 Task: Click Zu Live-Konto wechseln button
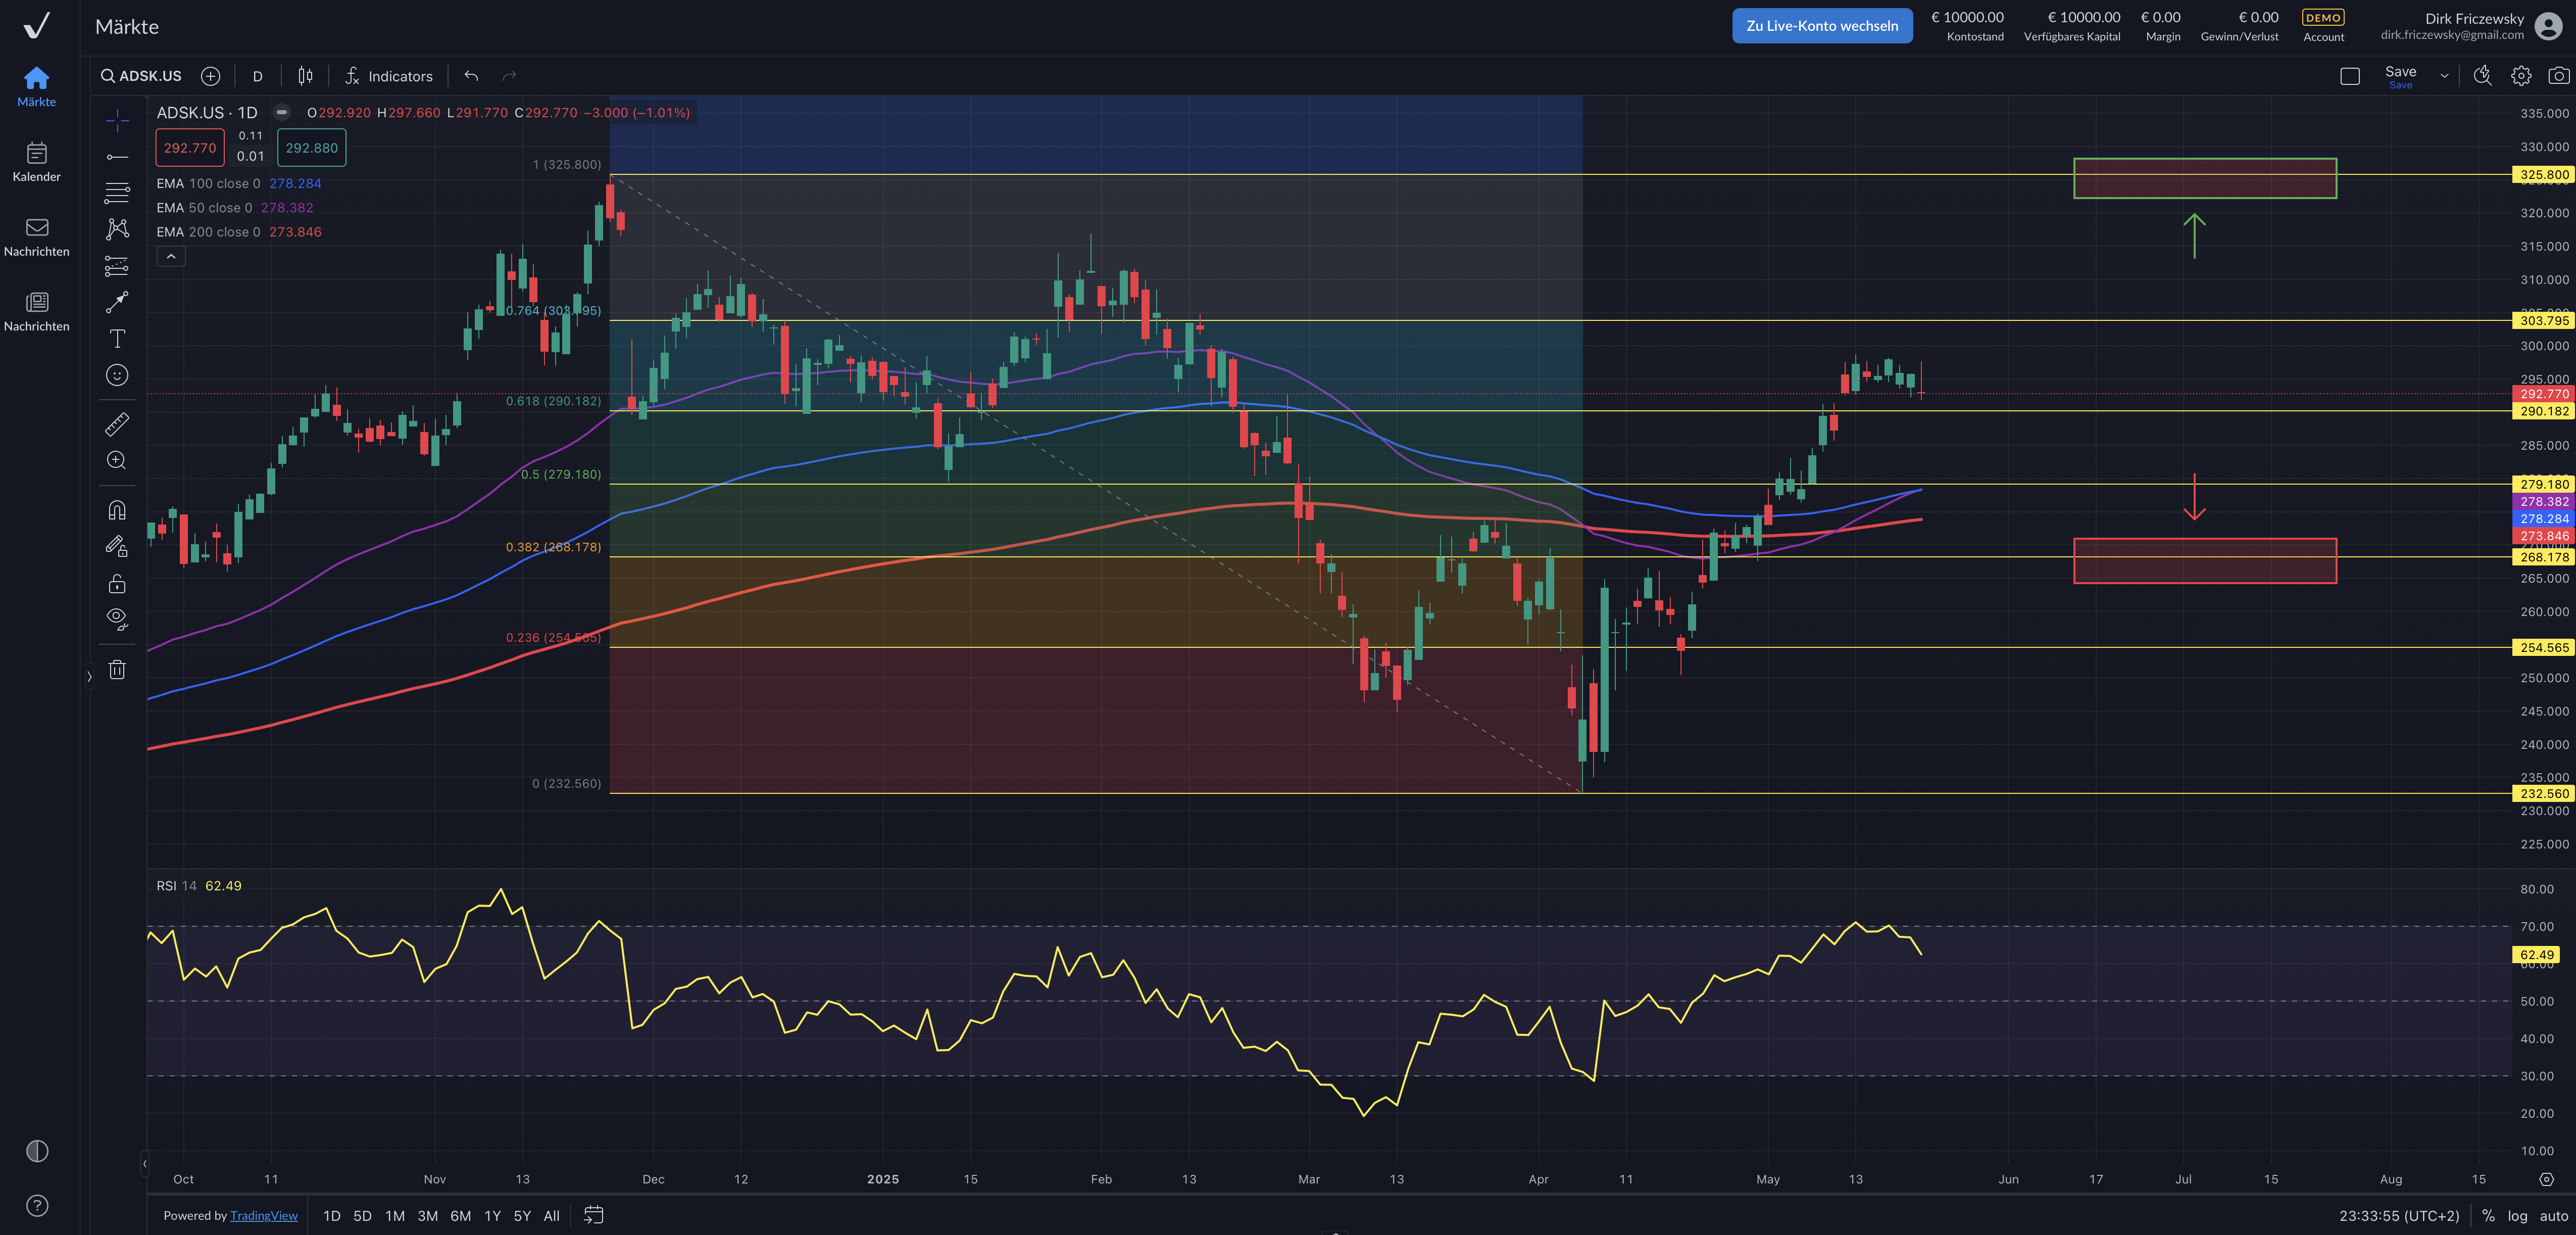pos(1821,26)
